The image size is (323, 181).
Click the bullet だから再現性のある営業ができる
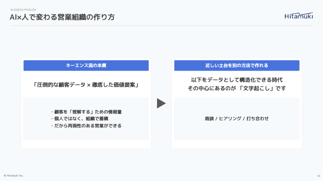pyautogui.click(x=86, y=126)
